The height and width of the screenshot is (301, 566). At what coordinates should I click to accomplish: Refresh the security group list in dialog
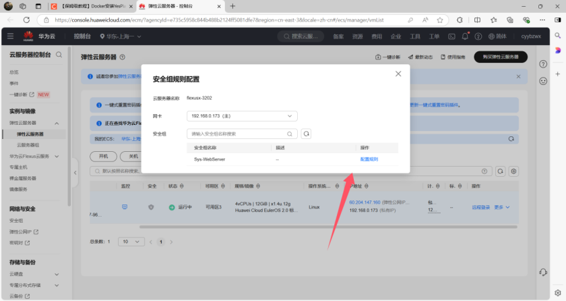click(306, 134)
